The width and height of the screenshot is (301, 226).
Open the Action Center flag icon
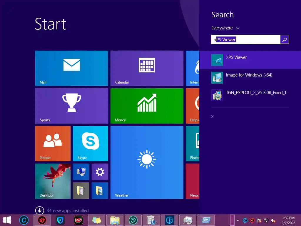click(x=259, y=220)
